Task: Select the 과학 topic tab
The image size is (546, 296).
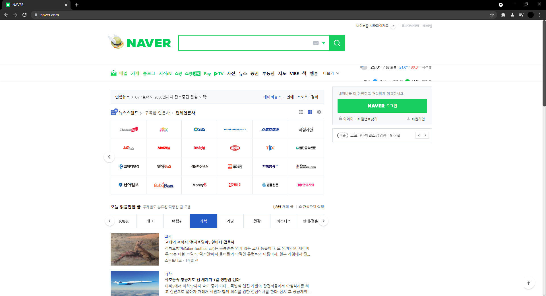Action: (x=203, y=221)
